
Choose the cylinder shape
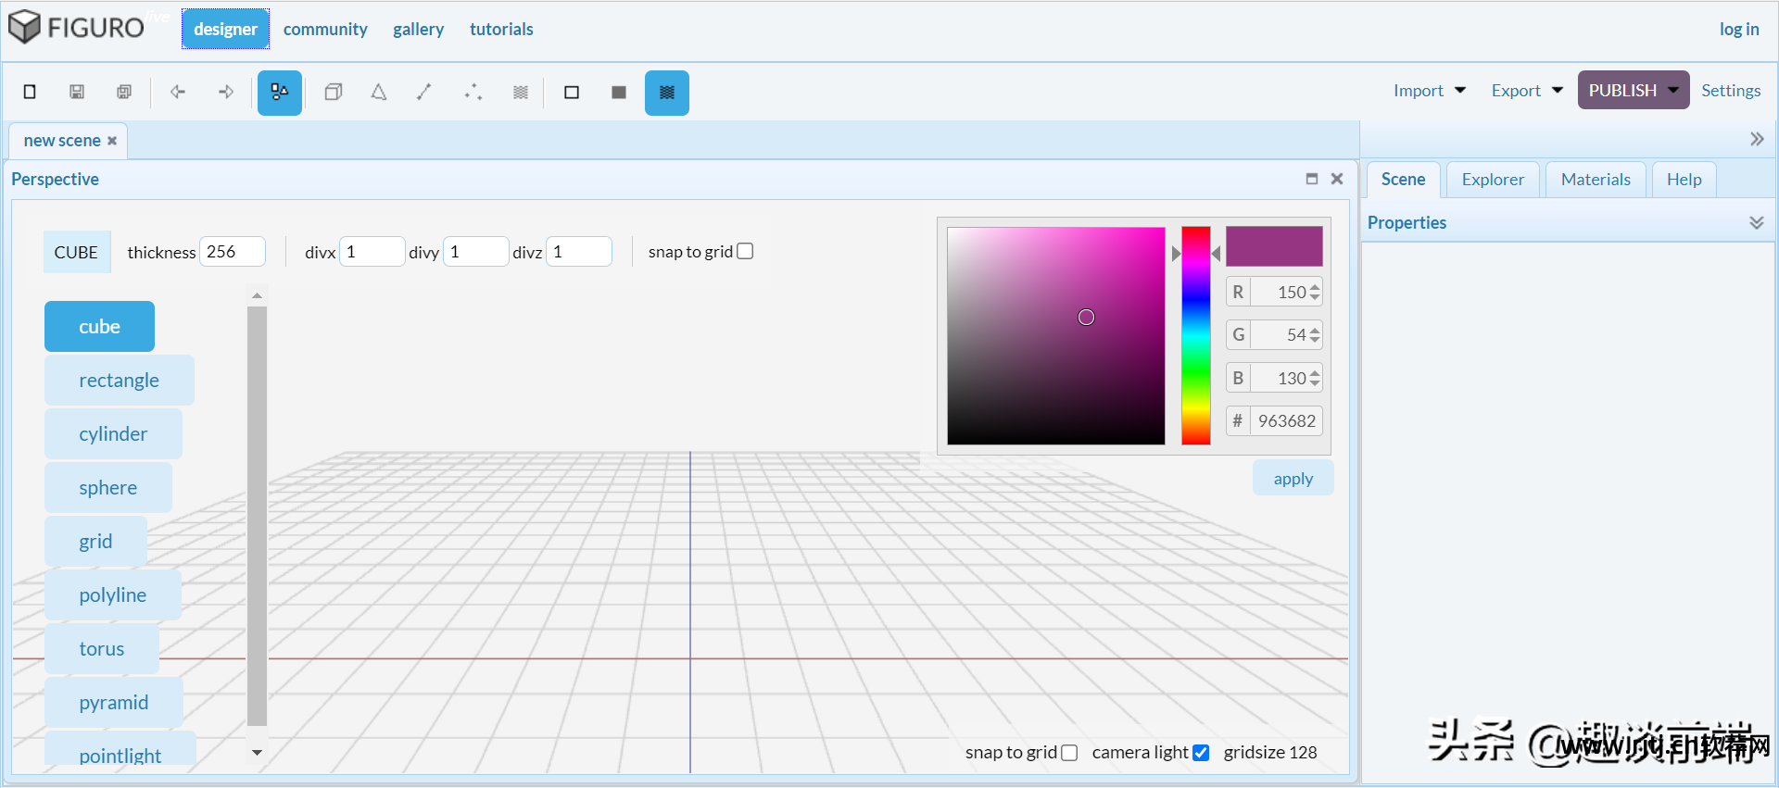(113, 433)
